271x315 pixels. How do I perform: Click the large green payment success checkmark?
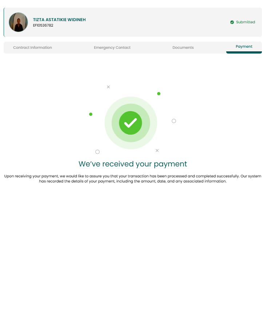131,123
